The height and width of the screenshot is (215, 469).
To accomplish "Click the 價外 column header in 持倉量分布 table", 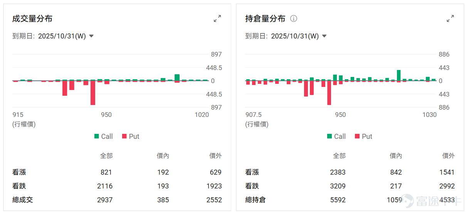I will point(448,156).
